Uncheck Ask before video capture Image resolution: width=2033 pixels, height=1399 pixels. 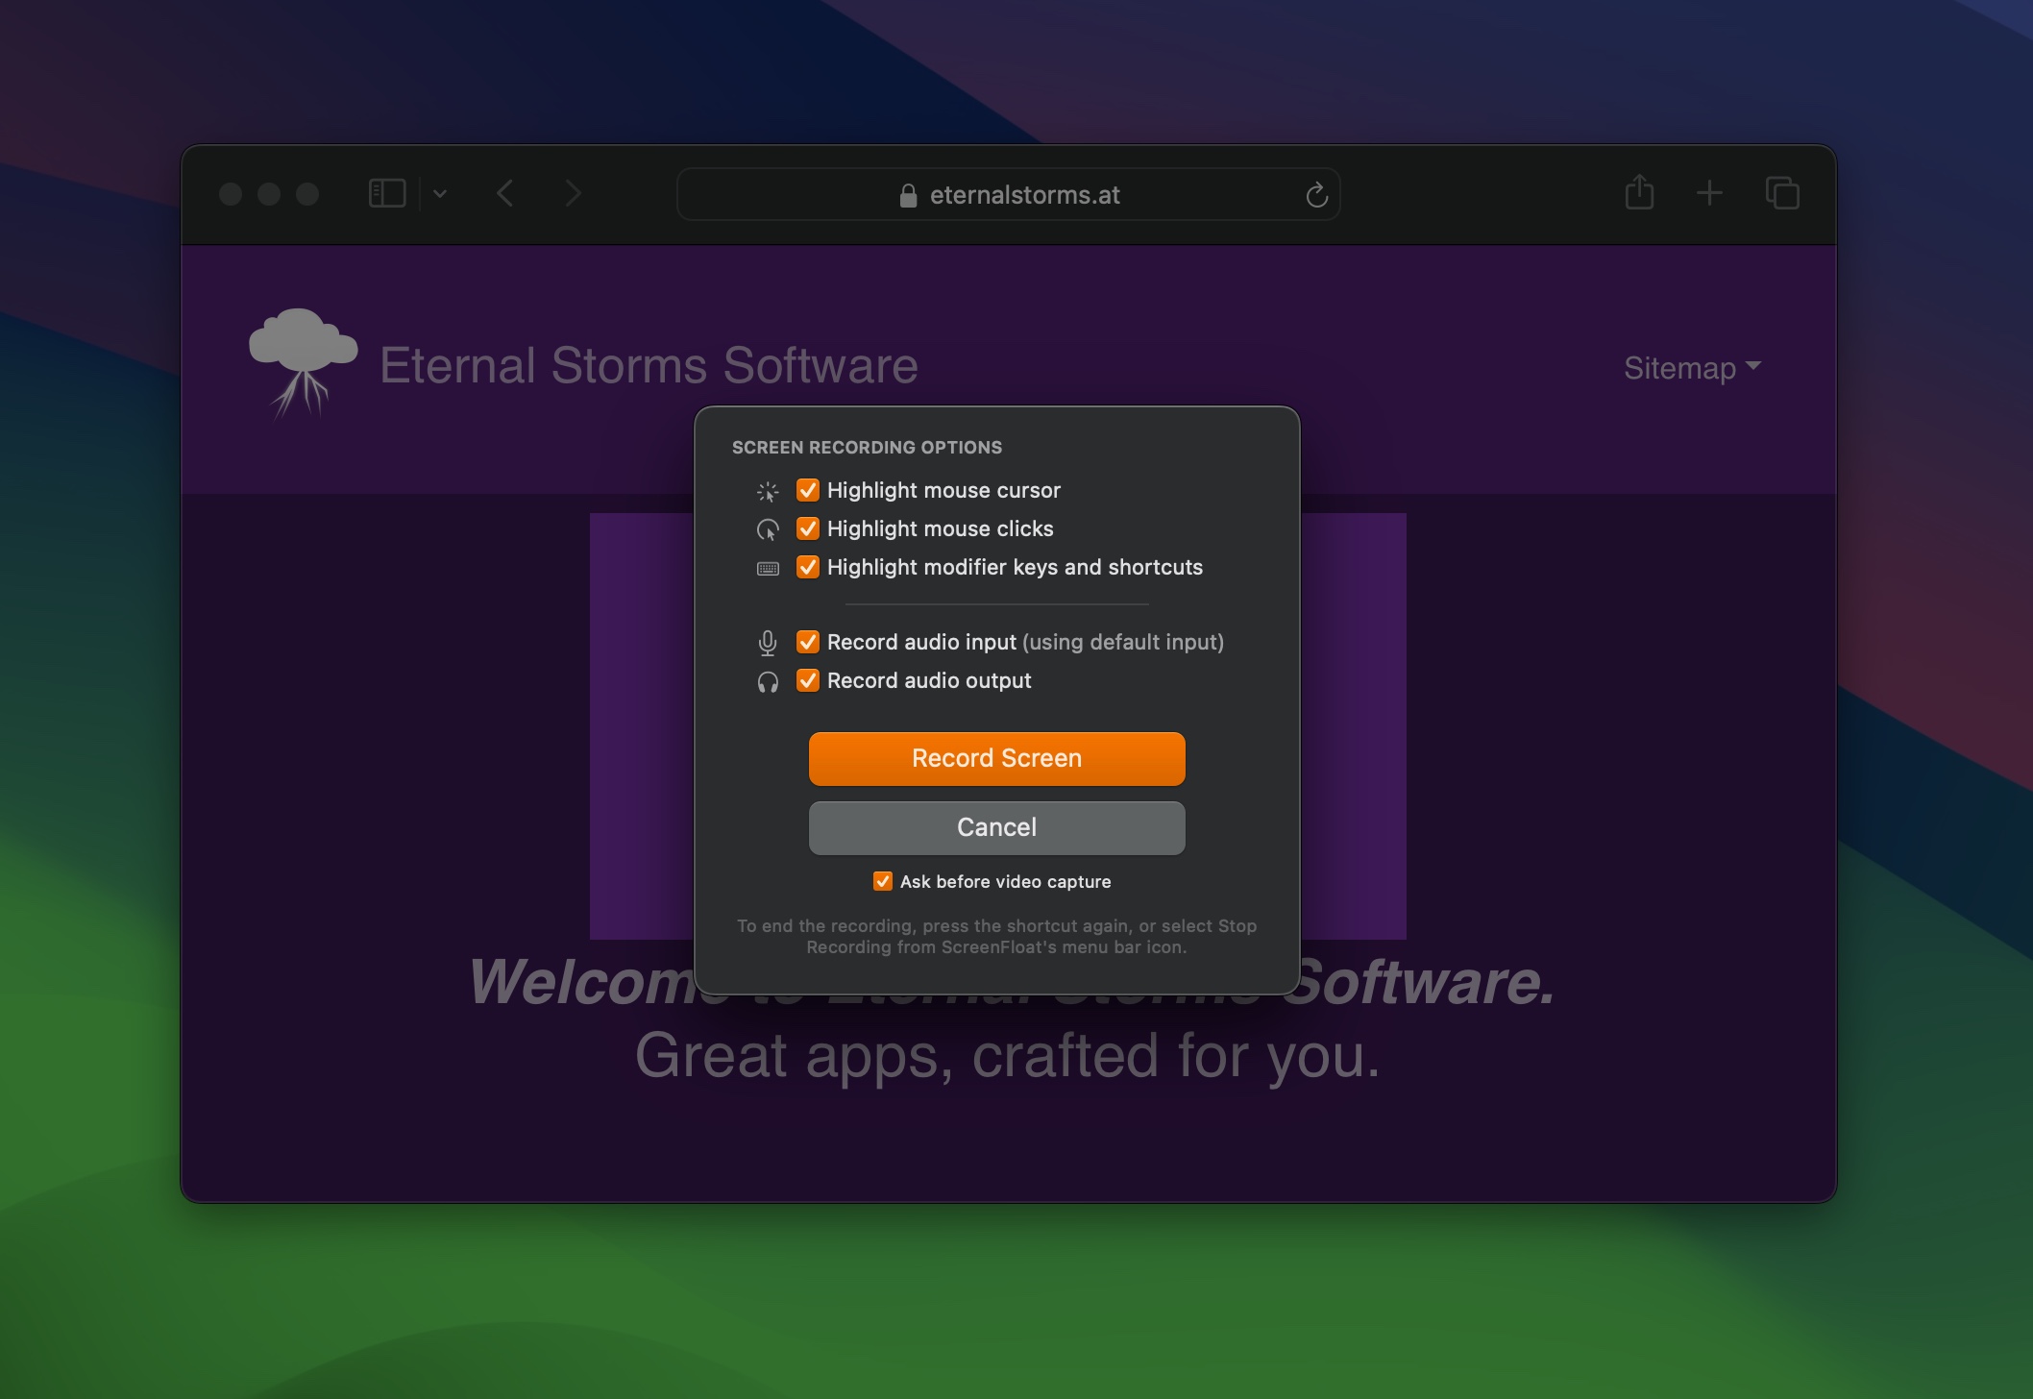pyautogui.click(x=882, y=881)
